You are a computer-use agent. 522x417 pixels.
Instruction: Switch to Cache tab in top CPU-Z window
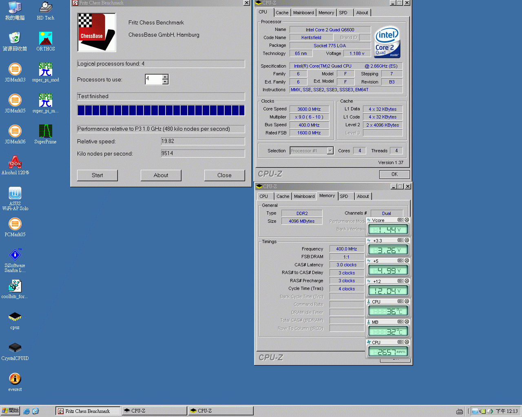282,13
